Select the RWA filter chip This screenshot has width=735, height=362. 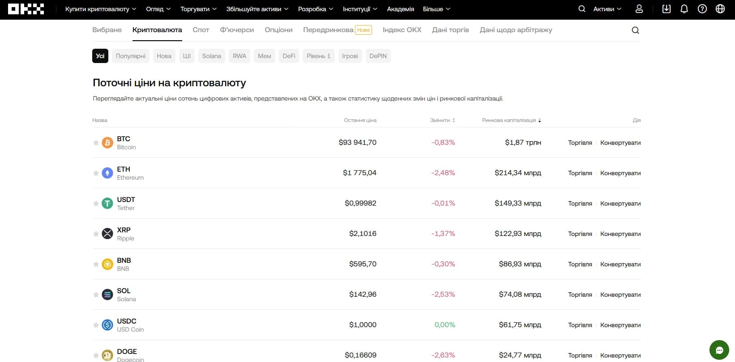tap(239, 56)
